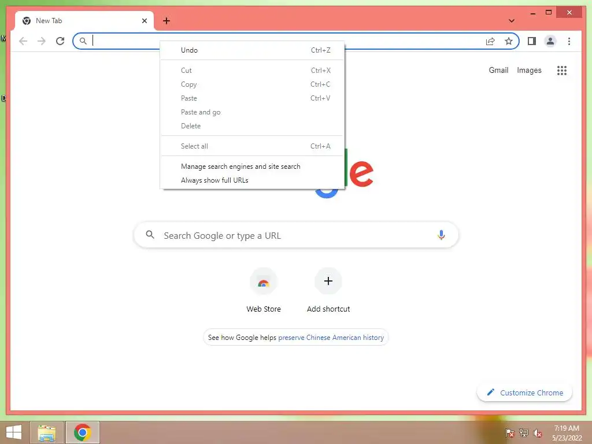Image resolution: width=592 pixels, height=444 pixels.
Task: Choose Copy from context menu
Action: pyautogui.click(x=252, y=84)
